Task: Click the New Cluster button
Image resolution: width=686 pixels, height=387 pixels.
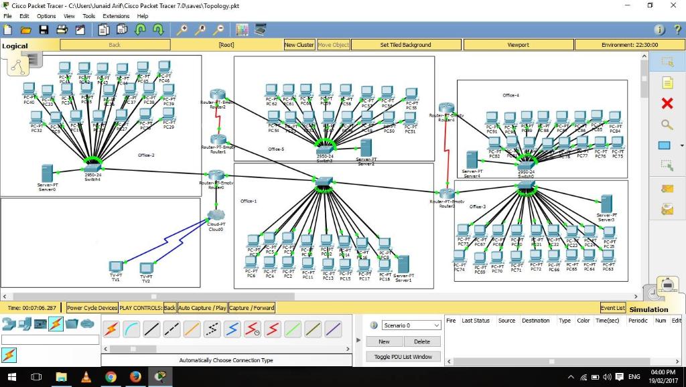Action: click(x=299, y=45)
